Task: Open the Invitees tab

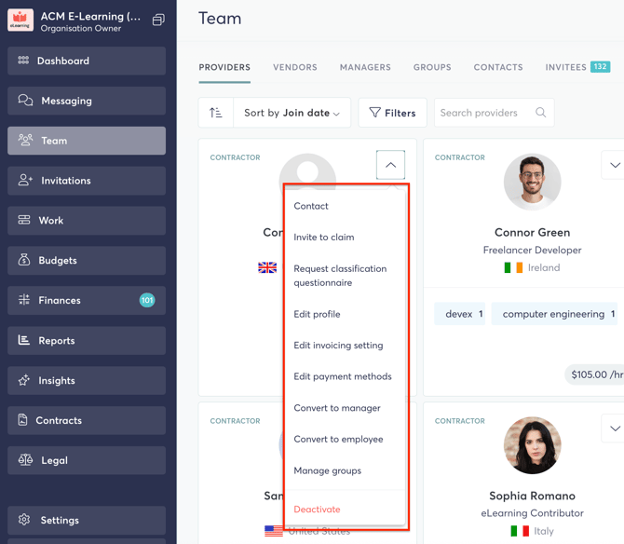Action: click(x=577, y=67)
